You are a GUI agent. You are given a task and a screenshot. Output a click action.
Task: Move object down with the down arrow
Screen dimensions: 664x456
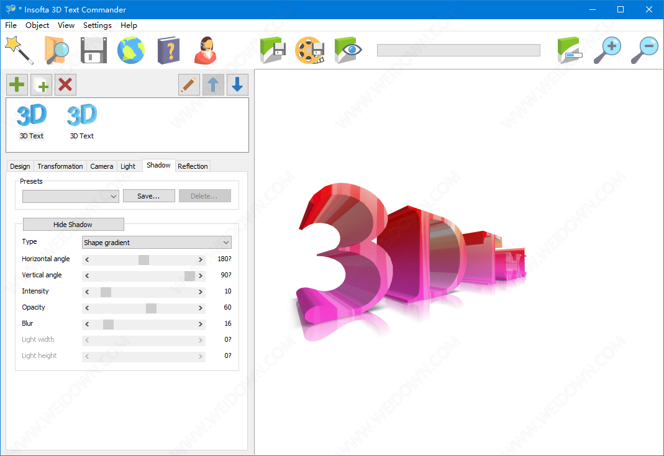tap(237, 84)
